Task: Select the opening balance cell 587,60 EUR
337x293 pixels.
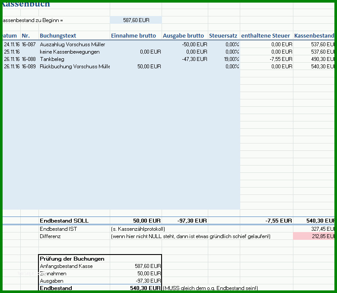Action: click(x=136, y=20)
